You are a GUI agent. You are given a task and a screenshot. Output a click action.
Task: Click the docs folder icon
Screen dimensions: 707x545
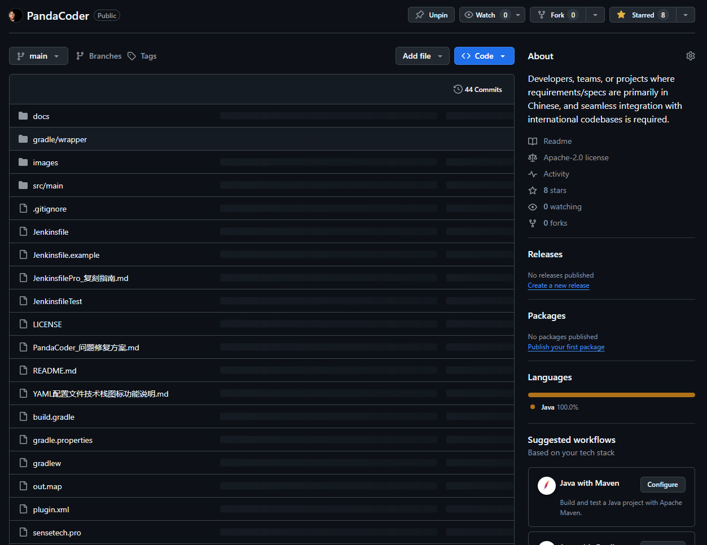click(x=23, y=116)
